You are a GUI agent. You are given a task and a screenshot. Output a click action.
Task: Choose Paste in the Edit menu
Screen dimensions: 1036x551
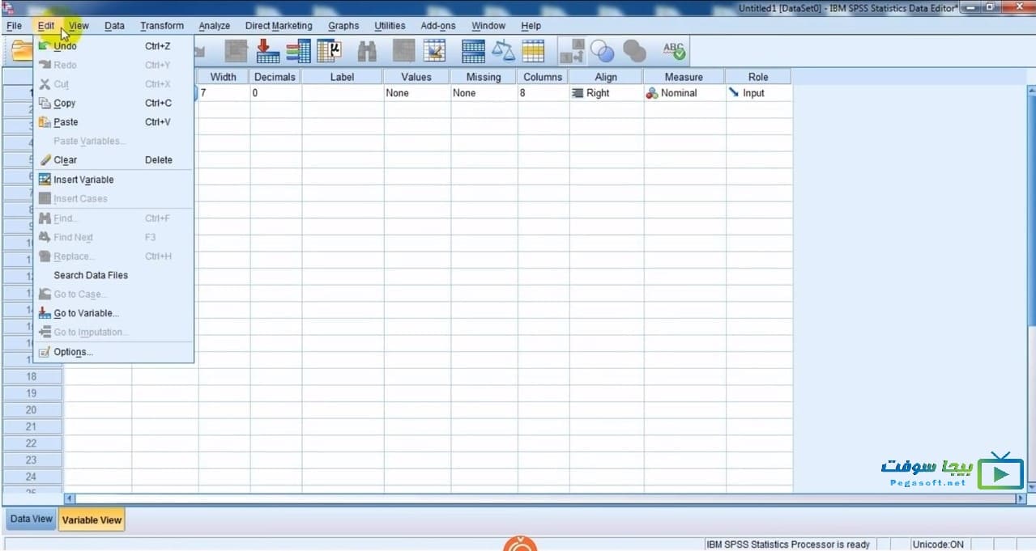[113, 122]
